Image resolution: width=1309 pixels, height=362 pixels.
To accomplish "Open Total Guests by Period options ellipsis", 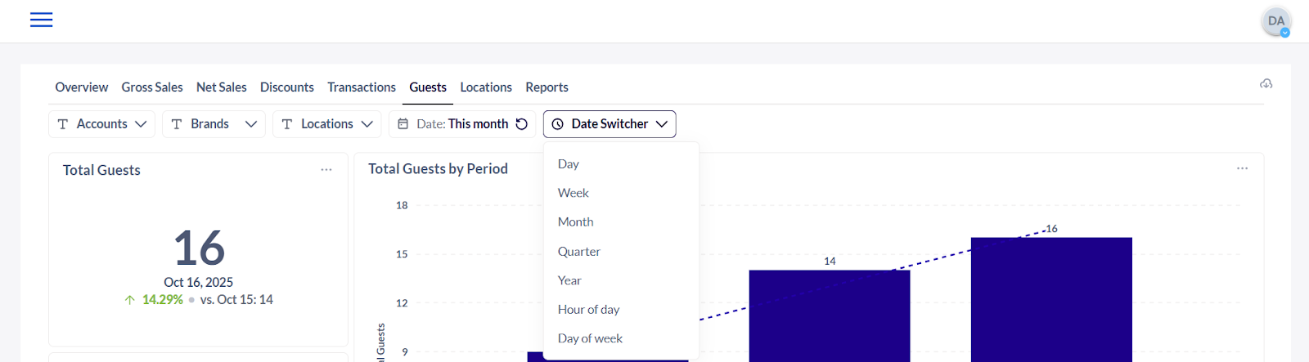I will pos(1242,168).
